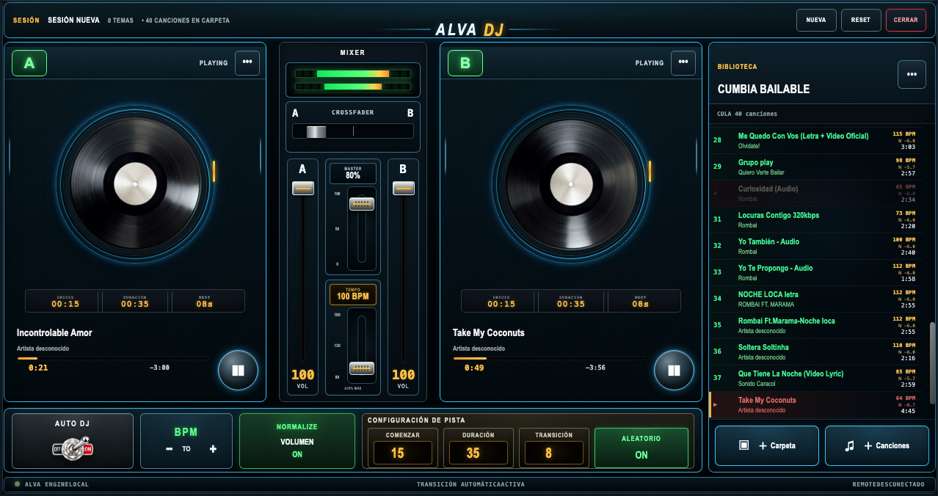This screenshot has width=938, height=496.
Task: Click the Cerrar button
Action: point(906,20)
